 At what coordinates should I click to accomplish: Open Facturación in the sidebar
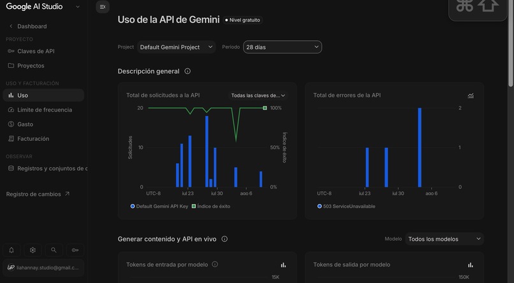coord(43,138)
